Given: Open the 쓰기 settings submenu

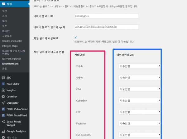Looking at the screenshot, I should click(5, 16).
